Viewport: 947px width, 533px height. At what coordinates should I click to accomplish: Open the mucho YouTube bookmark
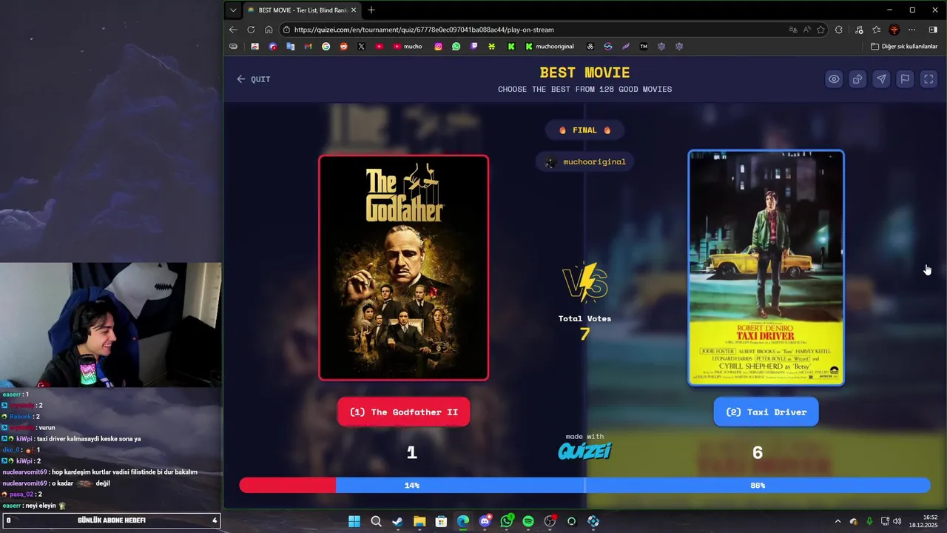[408, 46]
